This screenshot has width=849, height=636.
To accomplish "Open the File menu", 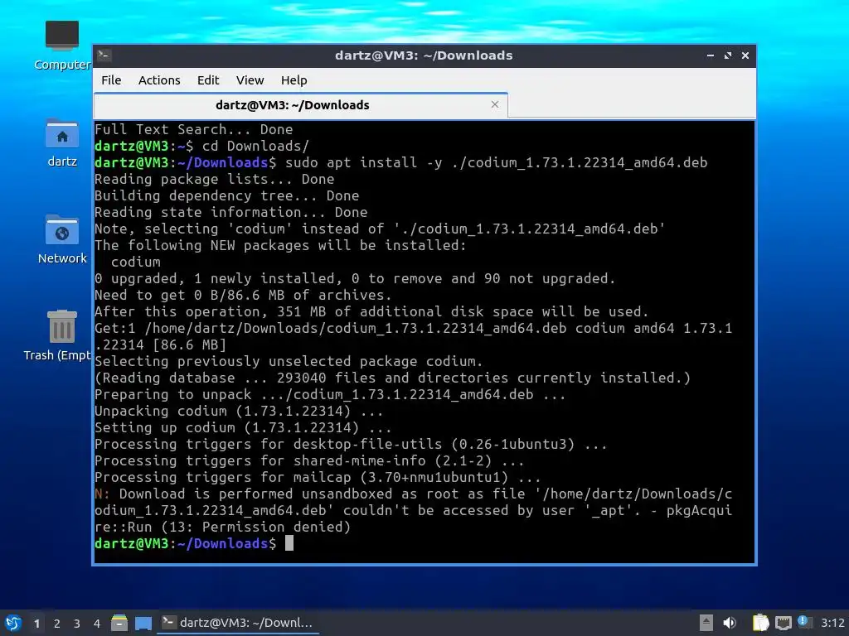I will pyautogui.click(x=111, y=80).
